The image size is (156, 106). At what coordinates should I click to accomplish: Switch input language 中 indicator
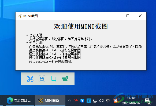pyautogui.click(x=108, y=101)
